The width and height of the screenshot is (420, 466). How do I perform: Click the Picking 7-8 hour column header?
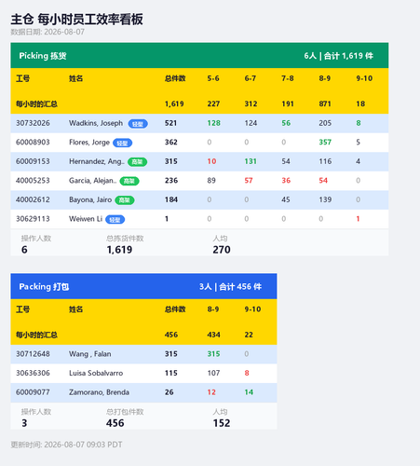[x=288, y=78]
